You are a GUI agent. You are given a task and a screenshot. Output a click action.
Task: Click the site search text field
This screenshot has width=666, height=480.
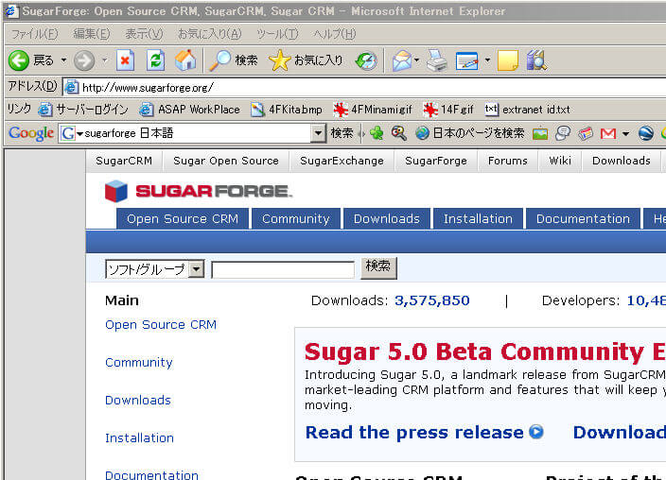pyautogui.click(x=282, y=269)
